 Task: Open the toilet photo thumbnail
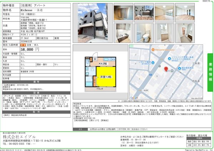[144, 33]
